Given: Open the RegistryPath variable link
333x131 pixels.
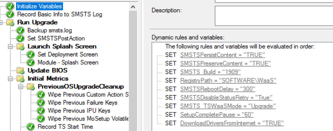Looking at the screenshot, I should pos(228,81).
